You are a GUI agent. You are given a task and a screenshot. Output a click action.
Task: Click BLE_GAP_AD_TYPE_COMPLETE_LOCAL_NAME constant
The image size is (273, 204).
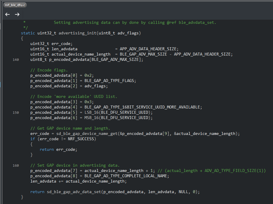click(x=126, y=176)
